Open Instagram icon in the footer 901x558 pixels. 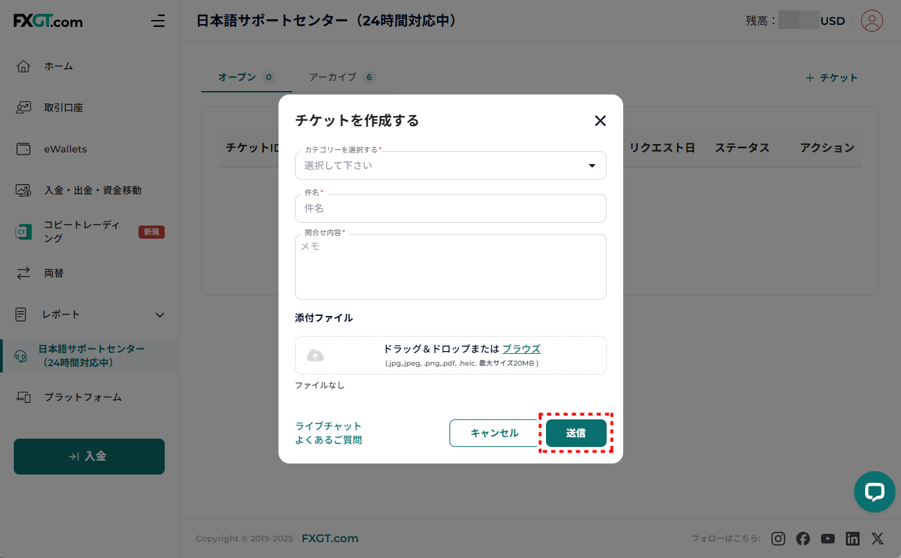[x=778, y=539]
